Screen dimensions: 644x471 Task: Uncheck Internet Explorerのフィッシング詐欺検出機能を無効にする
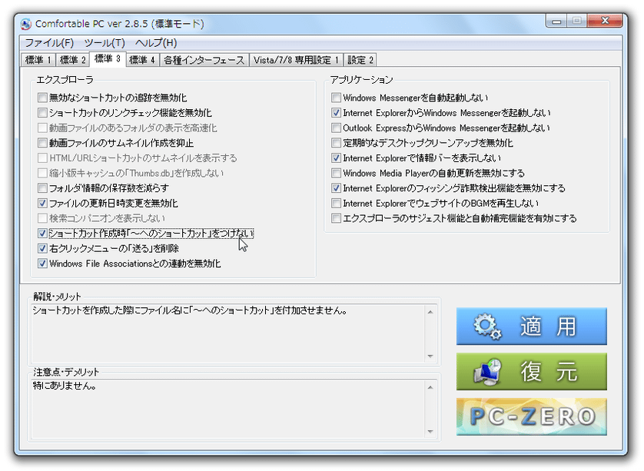click(336, 188)
